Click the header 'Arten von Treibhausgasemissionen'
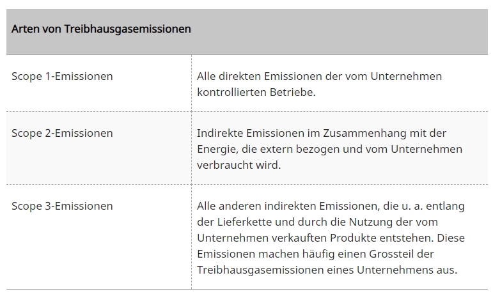The width and height of the screenshot is (493, 296). [x=101, y=29]
